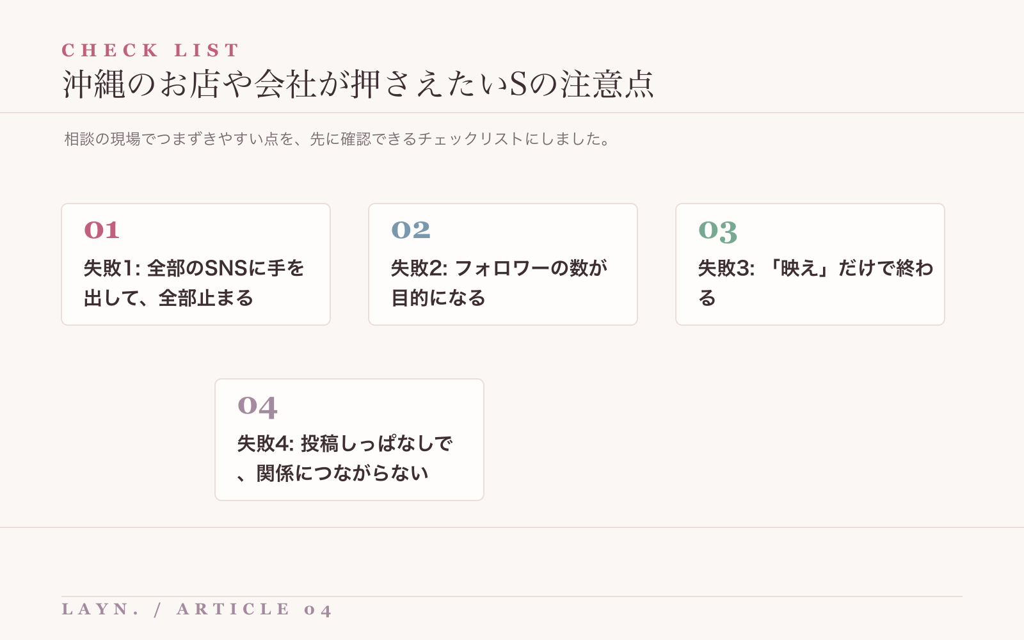Click the blue 02 number
This screenshot has height=640, width=1024.
pyautogui.click(x=411, y=230)
